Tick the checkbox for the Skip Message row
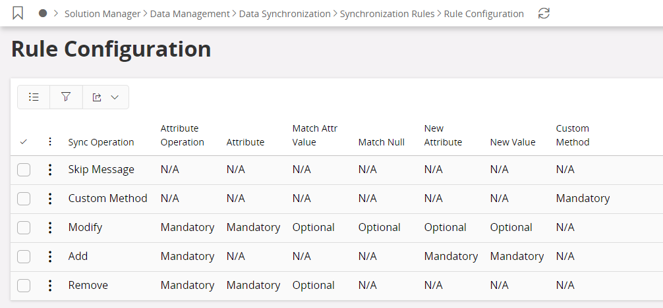Screen dimensions: 663x308 click(x=24, y=170)
